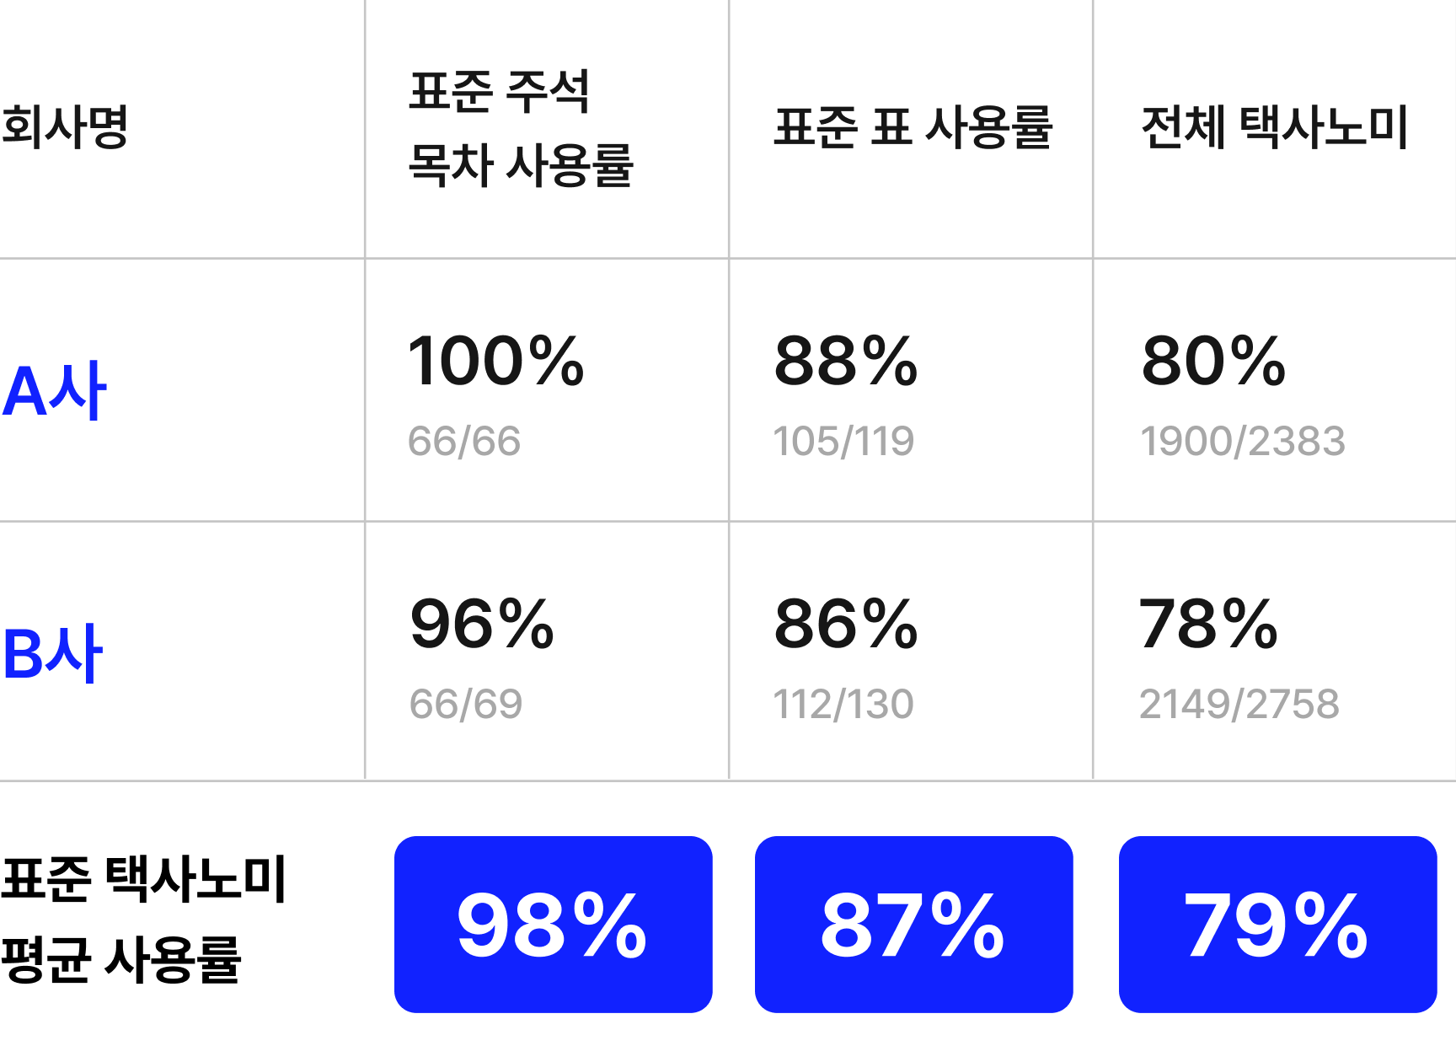Click A사's 100% value cell
Screen dimensions: 1456x1062
coord(495,361)
